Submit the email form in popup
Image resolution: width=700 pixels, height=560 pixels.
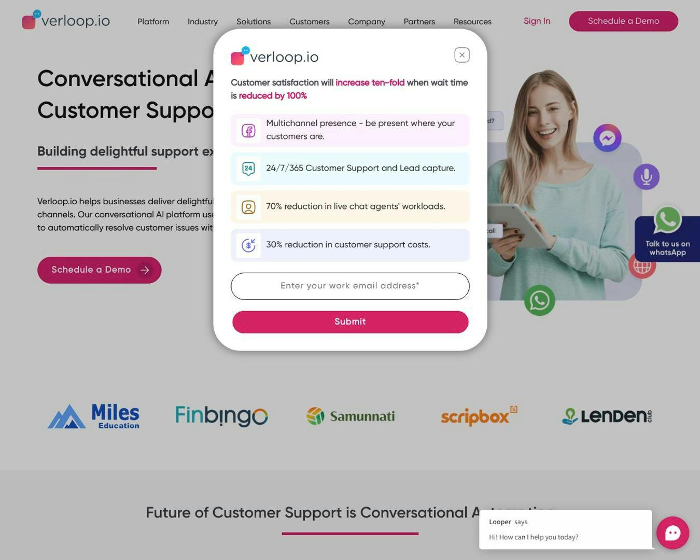point(350,322)
